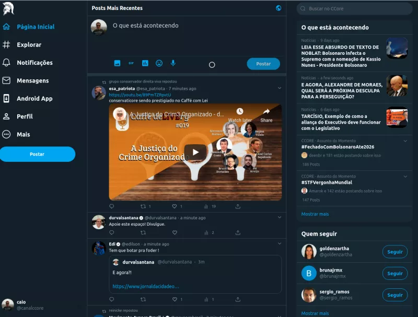Repost Edi's post
This screenshot has height=317, width=418.
[x=143, y=299]
